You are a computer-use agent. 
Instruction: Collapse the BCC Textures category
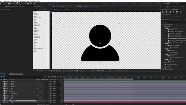pyautogui.click(x=162, y=63)
